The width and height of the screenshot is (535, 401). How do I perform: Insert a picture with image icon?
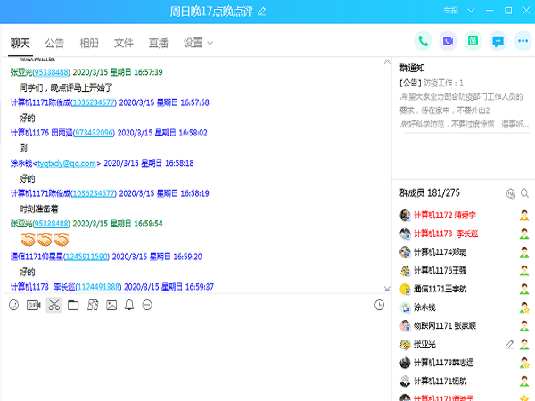tap(111, 305)
